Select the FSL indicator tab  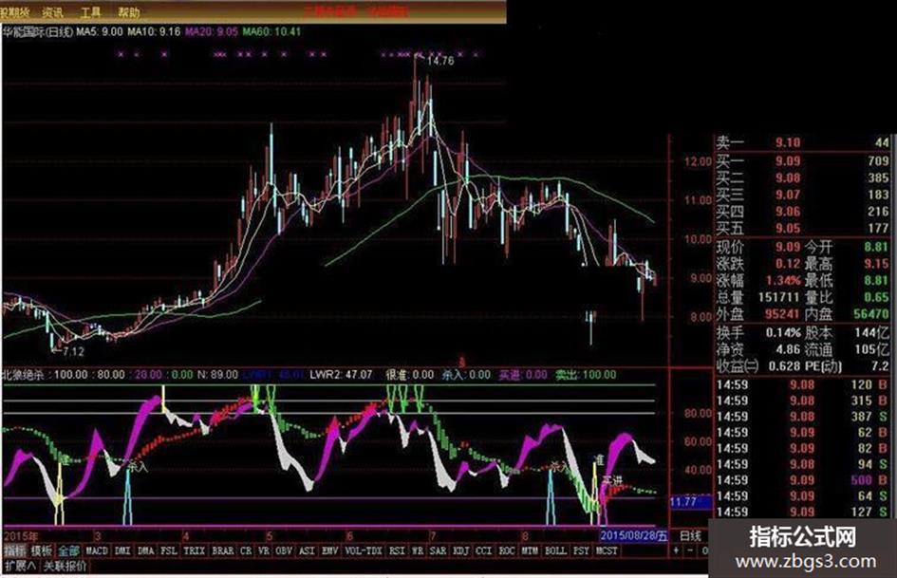[169, 550]
